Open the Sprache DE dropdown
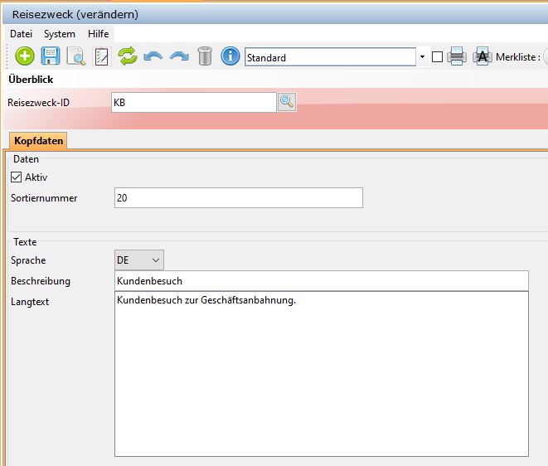This screenshot has height=466, width=548. pyautogui.click(x=138, y=260)
